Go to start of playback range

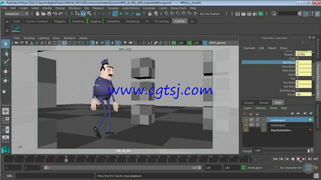(275, 159)
